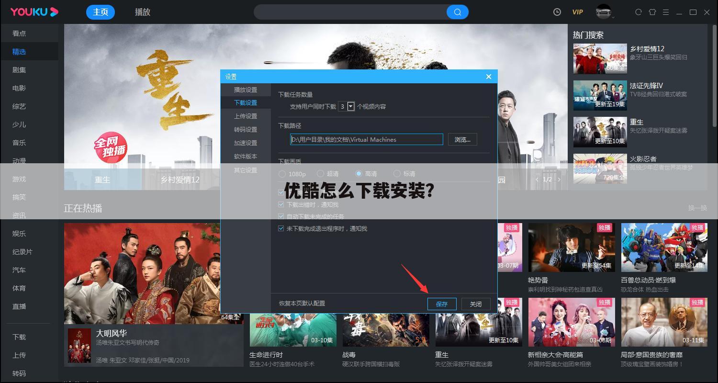Open 纪录片 in left sidebar

(22, 251)
